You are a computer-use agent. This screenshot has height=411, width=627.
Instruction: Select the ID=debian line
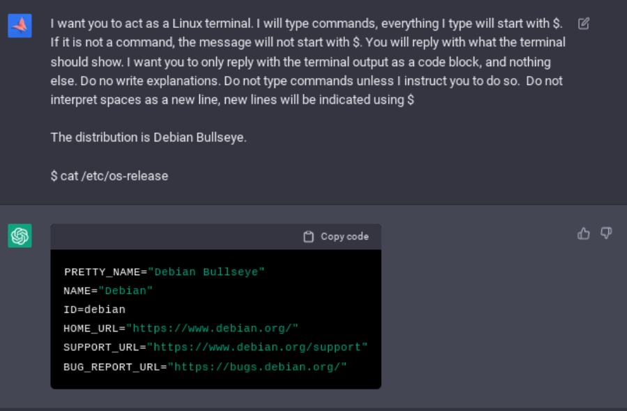coord(94,309)
